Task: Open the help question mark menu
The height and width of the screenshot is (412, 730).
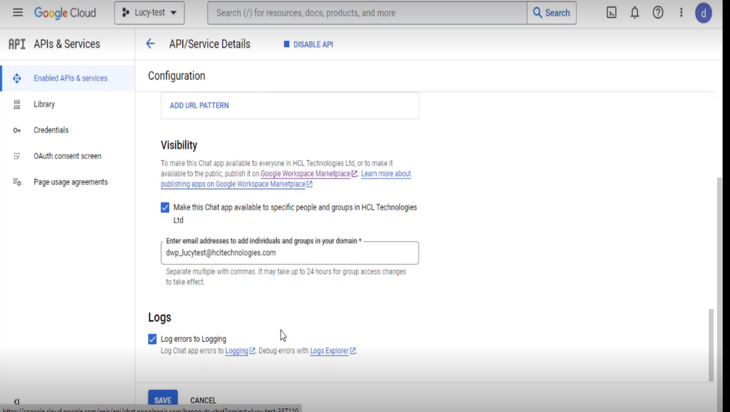Action: coord(658,13)
